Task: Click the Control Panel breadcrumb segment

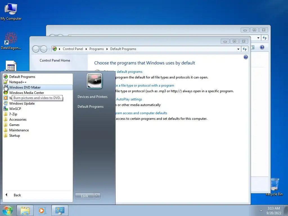Action: [x=73, y=49]
